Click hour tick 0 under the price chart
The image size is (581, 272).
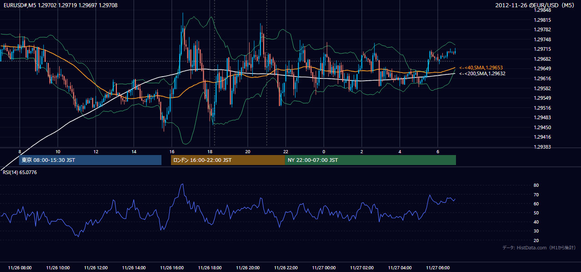coord(324,151)
